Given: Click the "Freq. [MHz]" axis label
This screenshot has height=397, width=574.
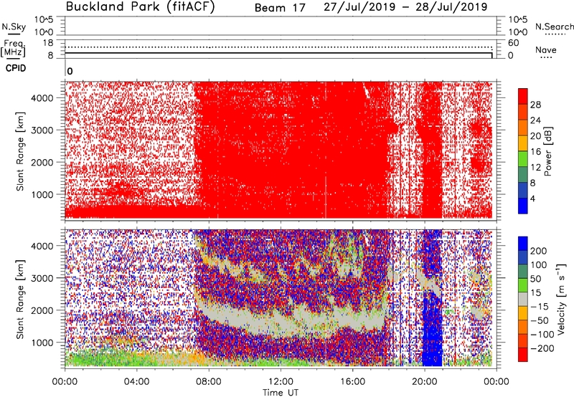Looking at the screenshot, I should 13,48.
